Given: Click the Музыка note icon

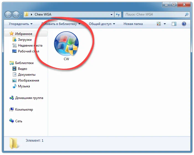Looking at the screenshot, I should pos(14,86).
